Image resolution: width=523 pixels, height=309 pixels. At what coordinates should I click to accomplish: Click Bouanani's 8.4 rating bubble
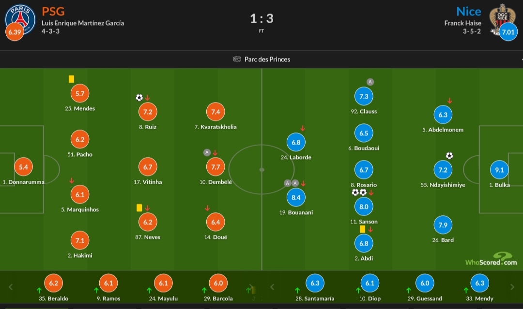(296, 197)
